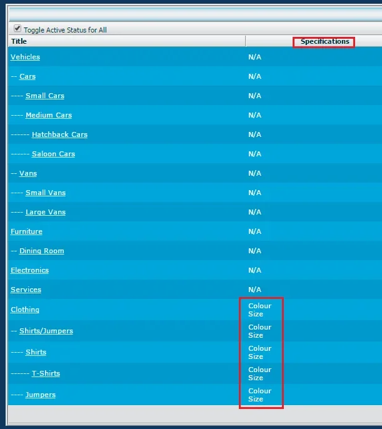Viewport: 382px width, 429px height.
Task: Open the Hatchback Cars link
Action: [59, 134]
